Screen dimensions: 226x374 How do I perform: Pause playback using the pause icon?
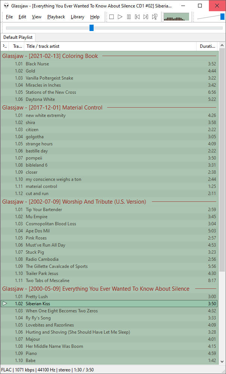point(129,17)
